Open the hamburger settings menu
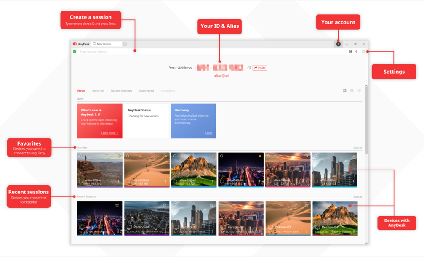Viewport: 424px width, 257px height. 363,51
